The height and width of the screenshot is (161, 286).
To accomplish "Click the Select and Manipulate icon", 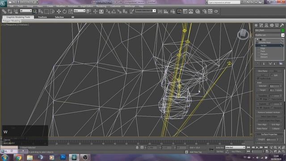I will [x=95, y=12].
